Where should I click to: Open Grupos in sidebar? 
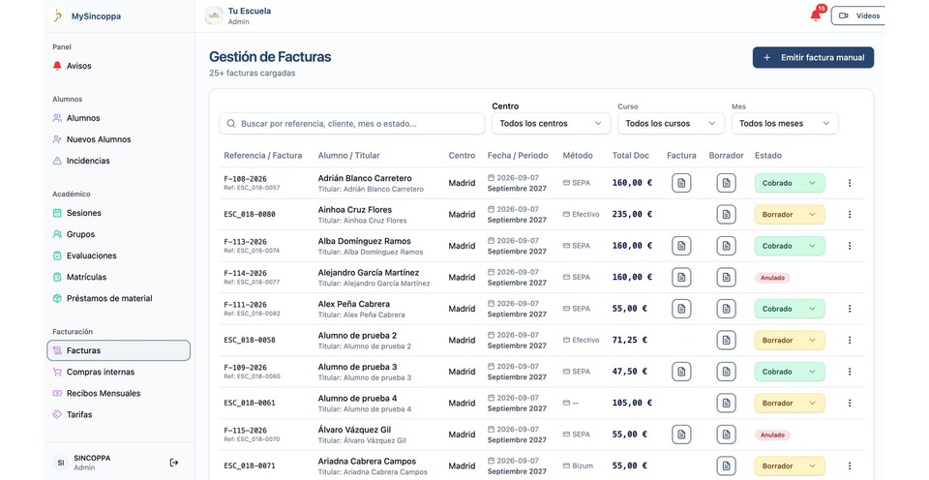(118, 234)
